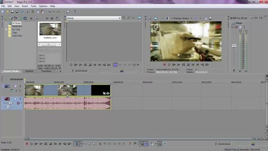Click Get Media from the Web globe icon

click(21, 18)
